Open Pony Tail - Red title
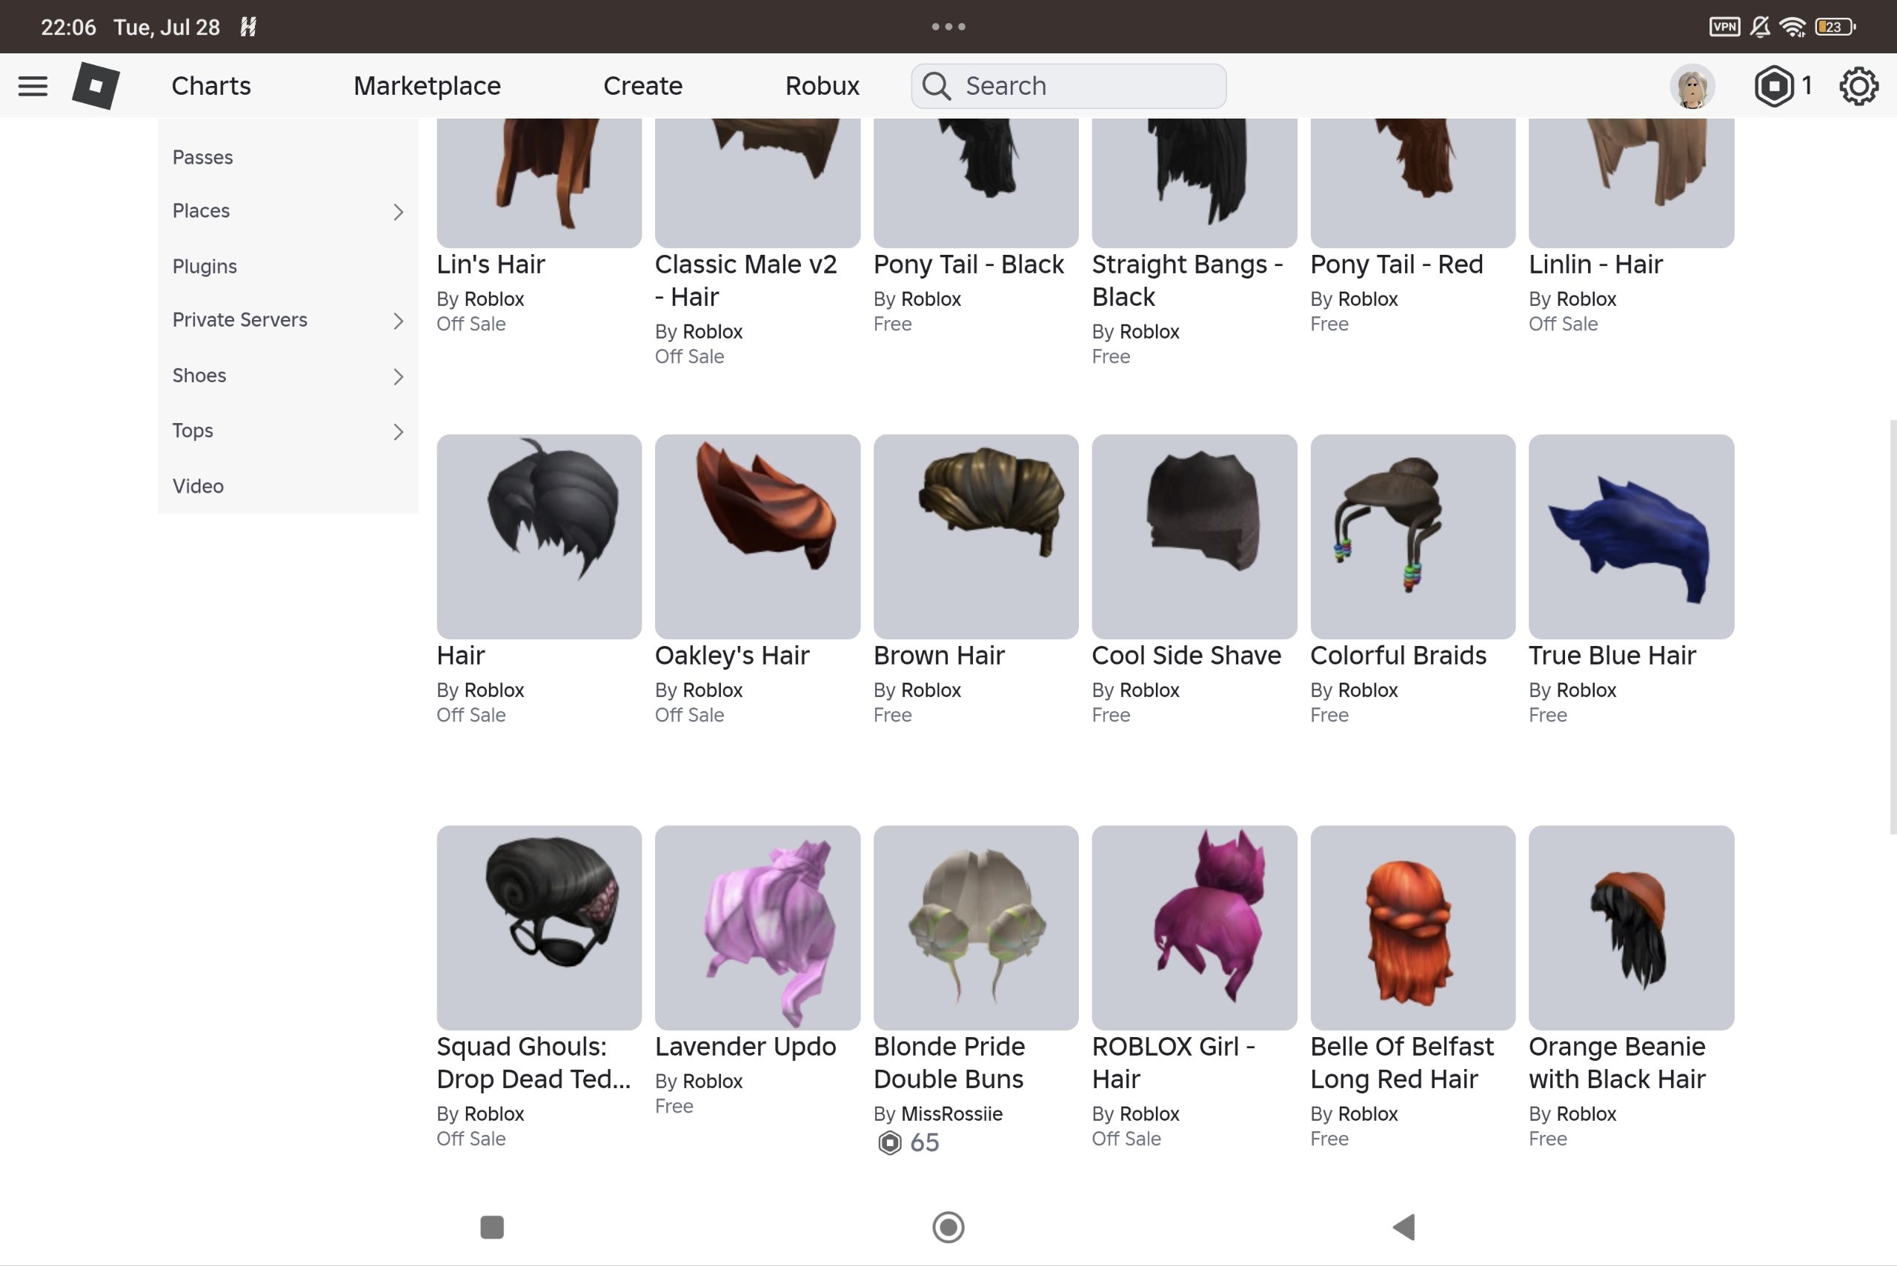 [1397, 264]
